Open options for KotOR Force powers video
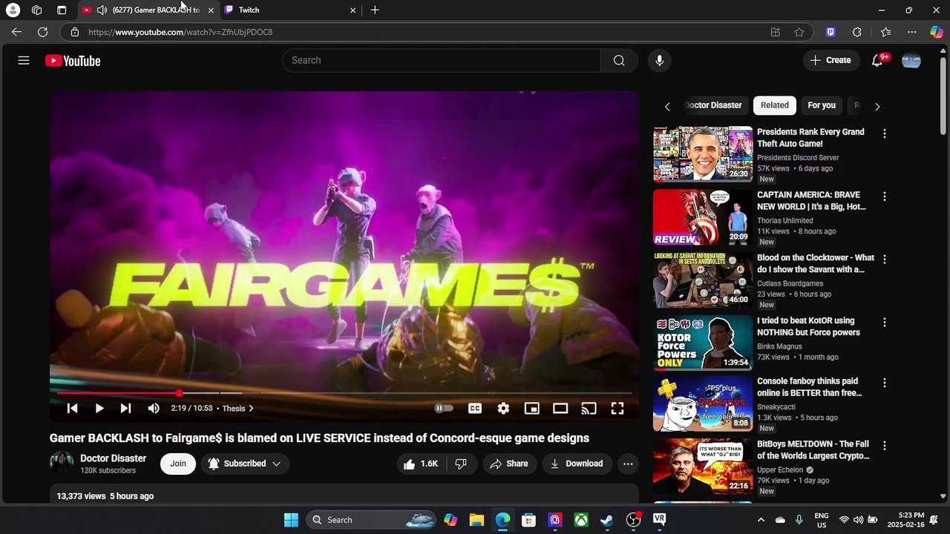The height and width of the screenshot is (534, 950). pos(884,323)
